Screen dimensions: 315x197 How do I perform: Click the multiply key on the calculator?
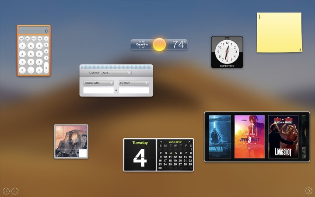(46, 45)
